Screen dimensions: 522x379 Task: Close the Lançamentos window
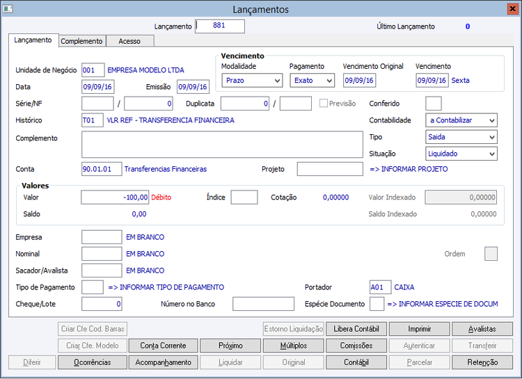(513, 9)
